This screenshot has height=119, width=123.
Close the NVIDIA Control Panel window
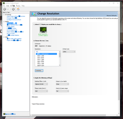pos(118,3)
